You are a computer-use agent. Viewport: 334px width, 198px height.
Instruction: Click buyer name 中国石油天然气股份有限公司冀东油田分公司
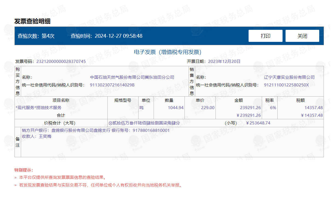(132, 77)
